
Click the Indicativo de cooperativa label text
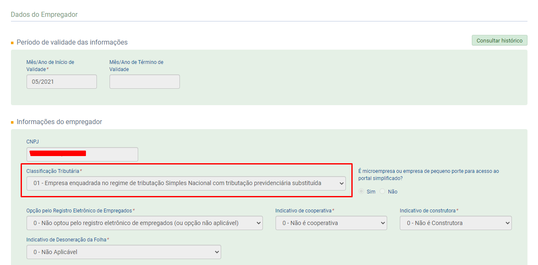coord(303,210)
